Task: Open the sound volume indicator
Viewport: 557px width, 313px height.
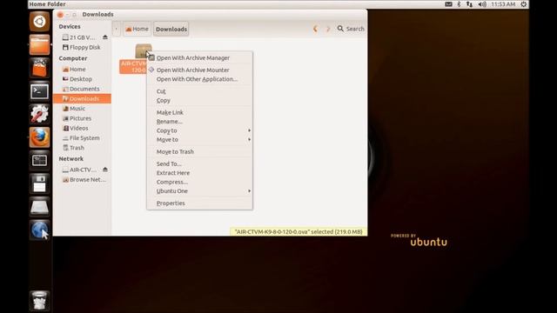Action: [481, 4]
